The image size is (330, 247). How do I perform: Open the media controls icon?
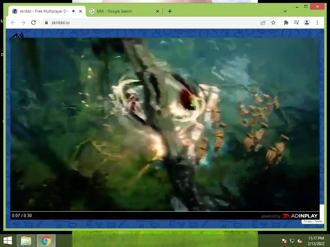296,23
